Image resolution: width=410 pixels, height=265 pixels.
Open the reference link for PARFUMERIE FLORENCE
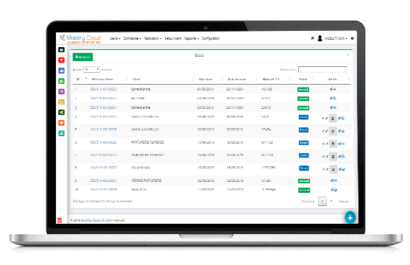[104, 142]
